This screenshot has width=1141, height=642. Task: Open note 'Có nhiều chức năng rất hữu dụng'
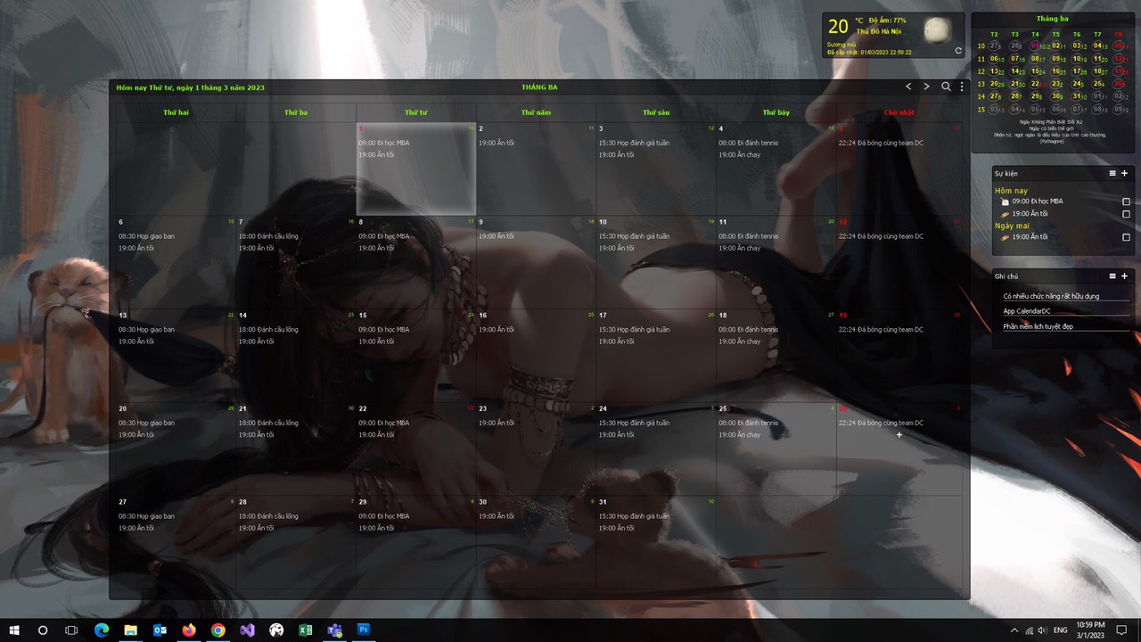[1051, 296]
